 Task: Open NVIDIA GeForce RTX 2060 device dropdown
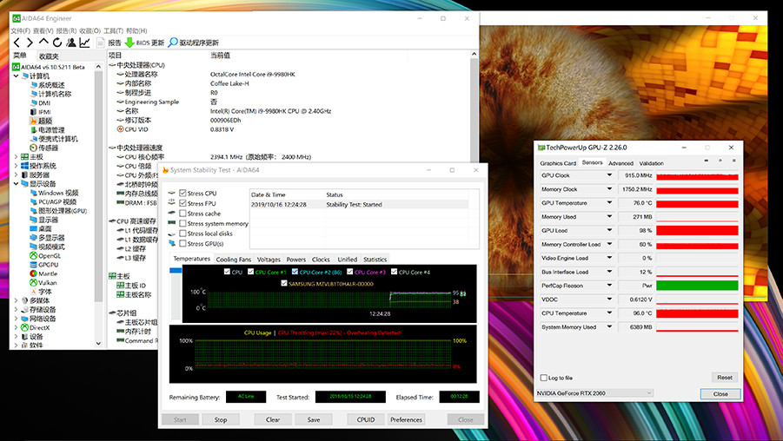pos(594,393)
